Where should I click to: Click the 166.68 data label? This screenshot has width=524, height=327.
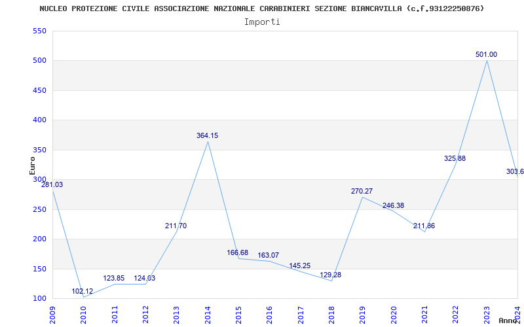coord(238,253)
